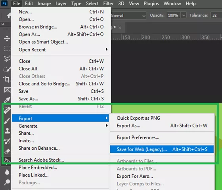
Task: Click the Home icon in options bar
Action: 9,15
